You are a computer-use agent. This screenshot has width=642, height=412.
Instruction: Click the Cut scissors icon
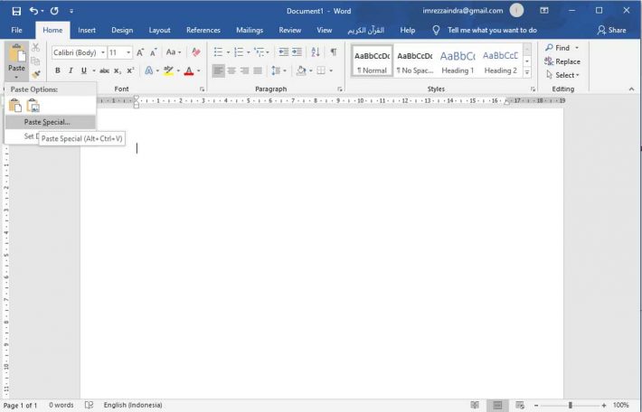click(x=35, y=48)
